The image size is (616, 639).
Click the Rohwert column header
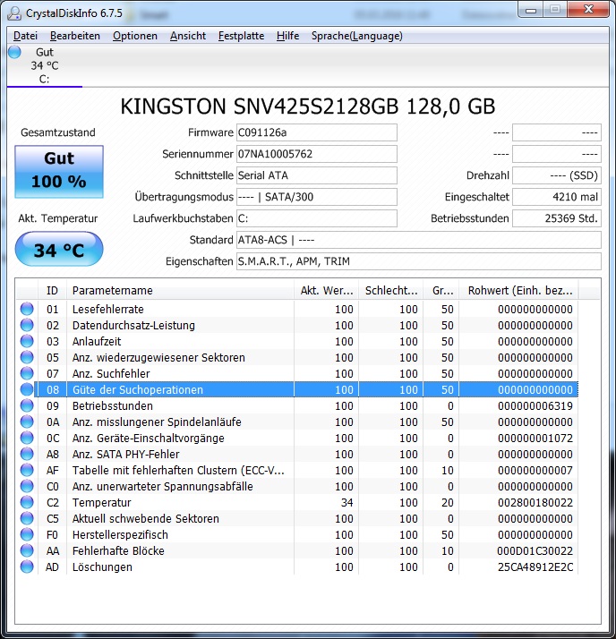(x=519, y=291)
